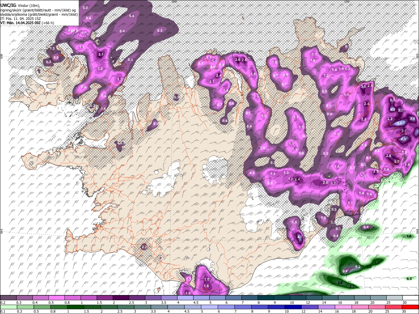The image size is (419, 314).
Task: Click the 5.6 peak value on the map
Action: coord(400,123)
